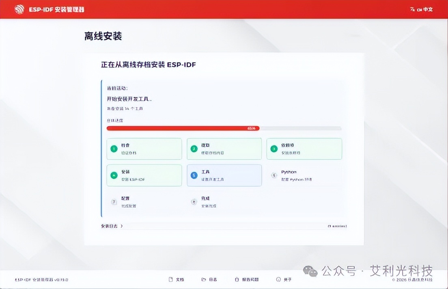This screenshot has height=289, width=448.
Task: Click the 离线安装 page title
Action: pyautogui.click(x=103, y=36)
